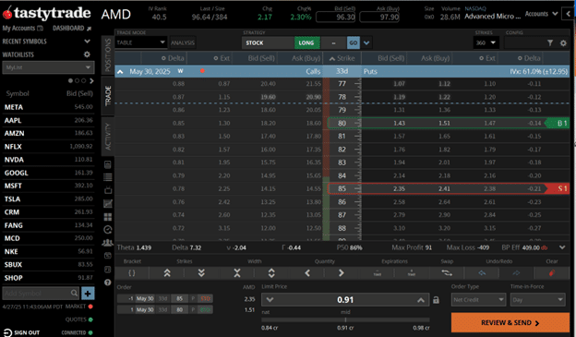The image size is (576, 337).
Task: Add symbol with the blue plus button
Action: (x=88, y=294)
